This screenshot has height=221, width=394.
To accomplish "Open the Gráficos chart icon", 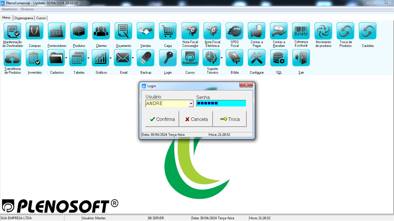I will click(x=100, y=58).
